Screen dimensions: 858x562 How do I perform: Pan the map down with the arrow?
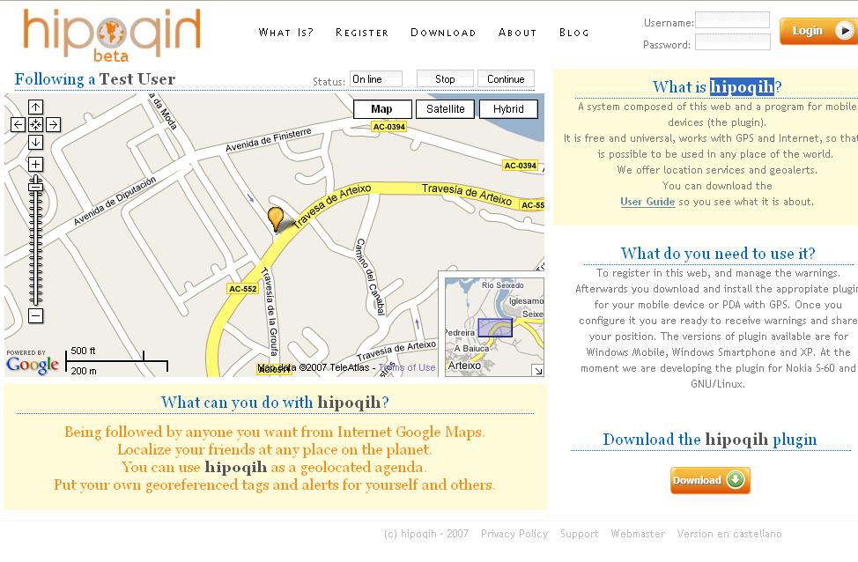point(35,143)
